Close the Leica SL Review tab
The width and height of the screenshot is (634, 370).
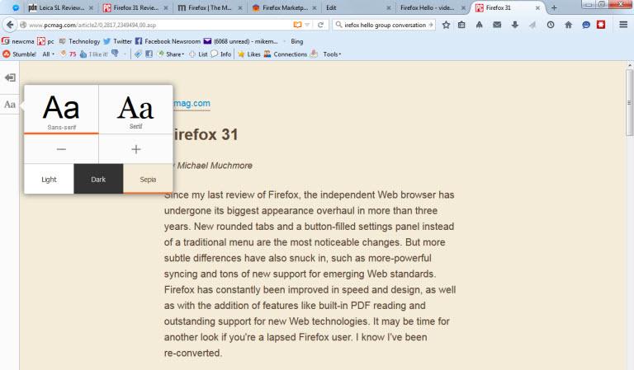(91, 7)
